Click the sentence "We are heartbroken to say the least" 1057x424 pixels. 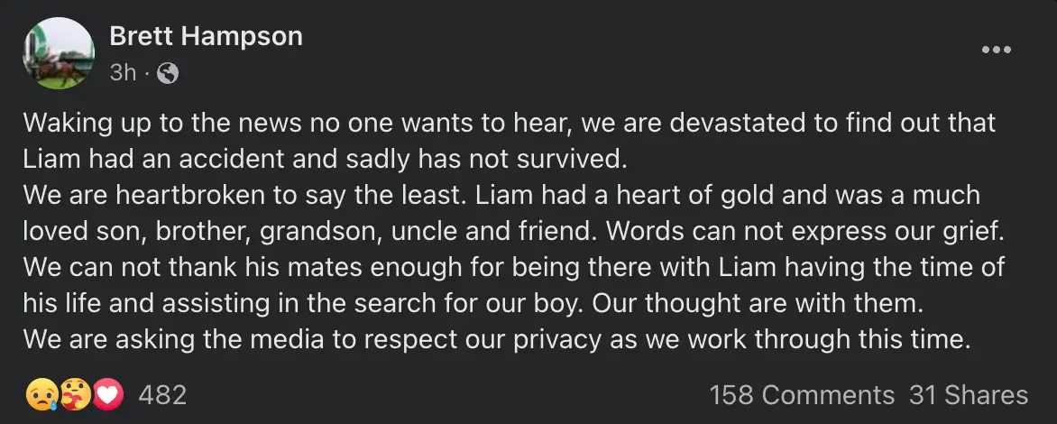(x=231, y=195)
